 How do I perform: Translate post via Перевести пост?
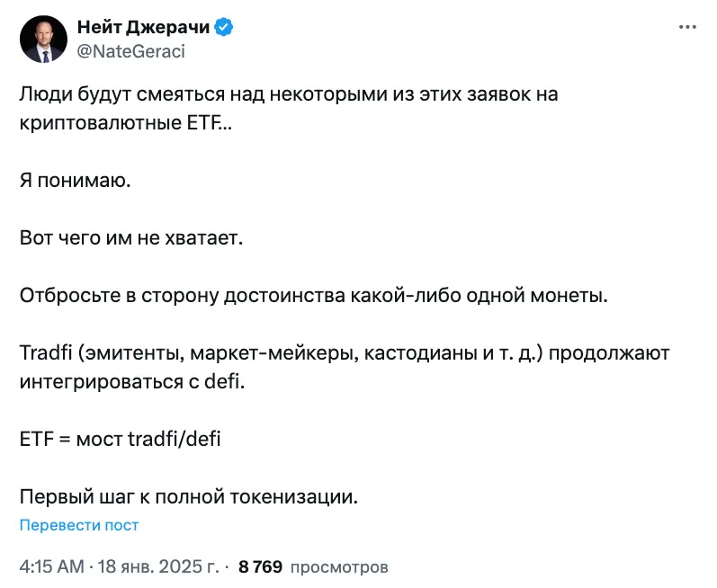[78, 525]
